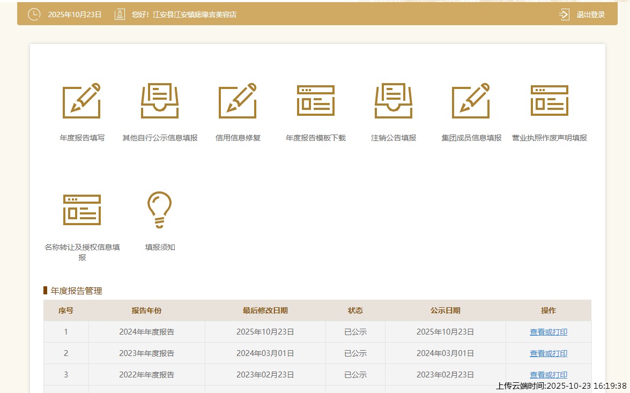Click the 退出登录 text link
Viewport: 630px width, 393px height.
(x=590, y=14)
